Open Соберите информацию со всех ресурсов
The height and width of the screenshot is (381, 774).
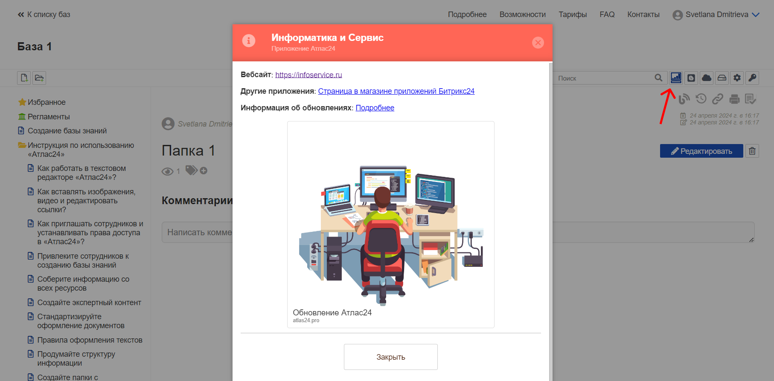pyautogui.click(x=83, y=283)
